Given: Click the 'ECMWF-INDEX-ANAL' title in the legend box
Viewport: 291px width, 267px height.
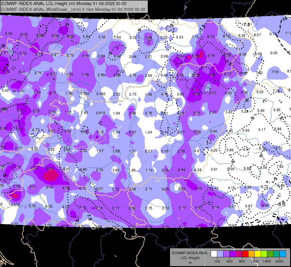Looking at the screenshot, I should point(190,253).
